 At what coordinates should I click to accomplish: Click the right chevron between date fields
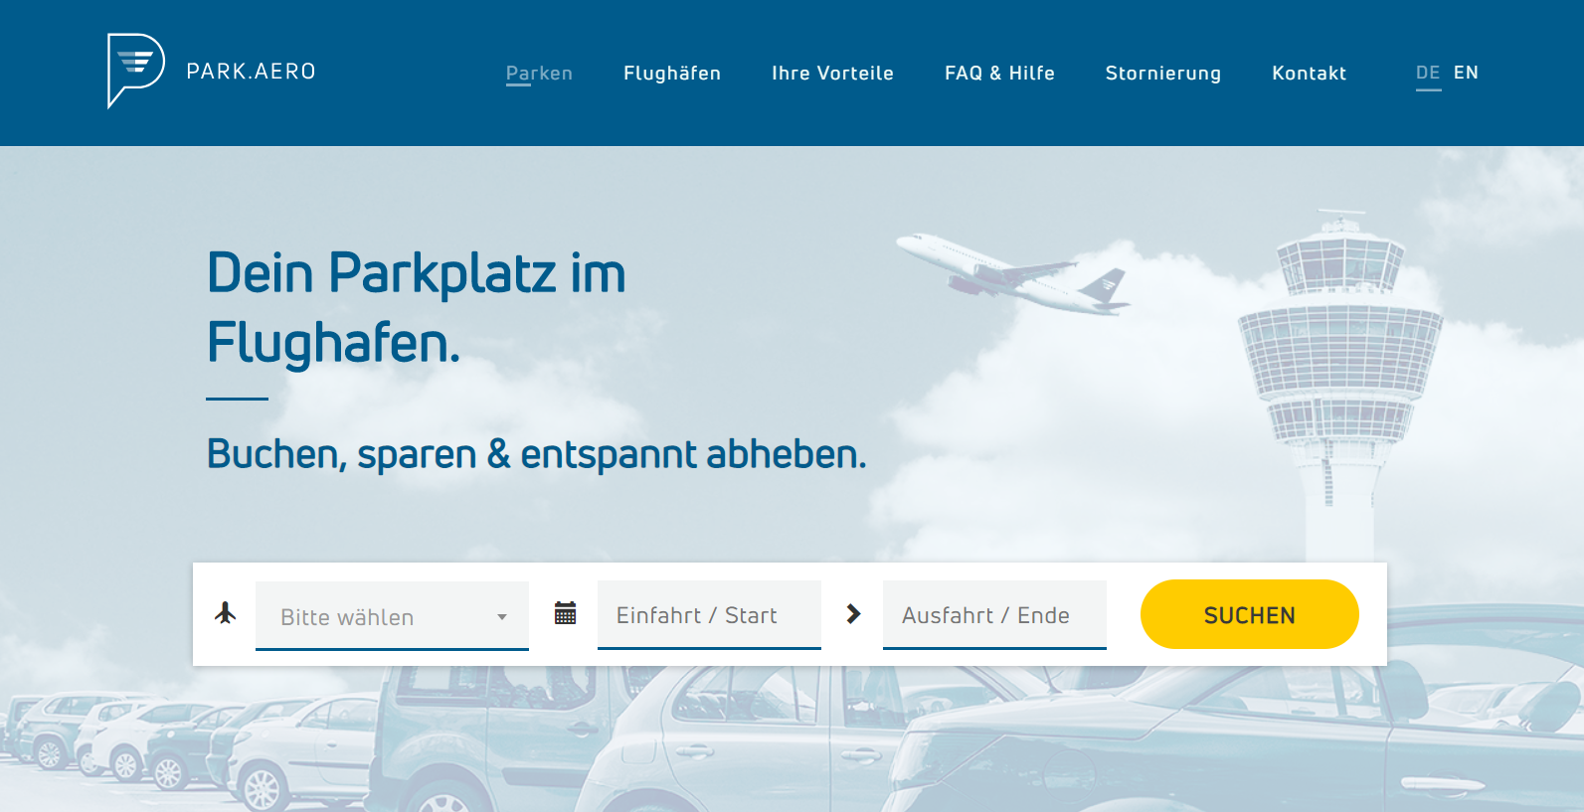click(x=853, y=614)
